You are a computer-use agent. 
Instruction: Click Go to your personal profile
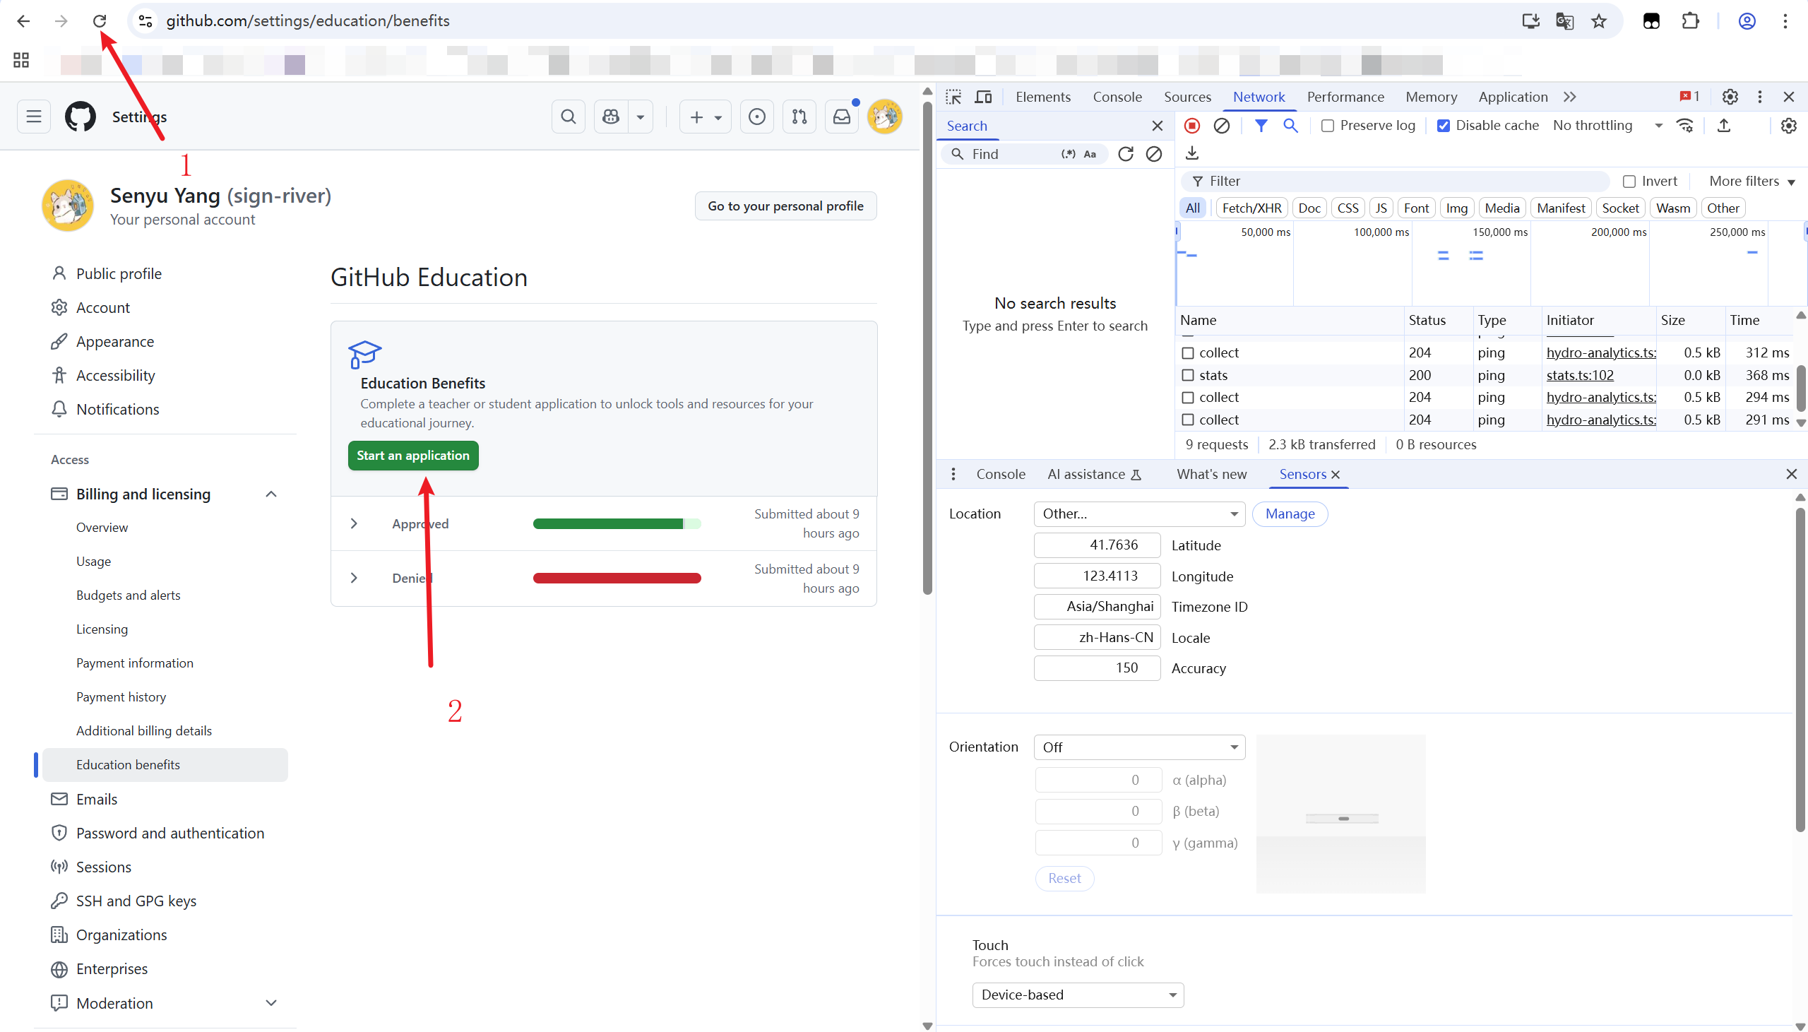pos(785,206)
